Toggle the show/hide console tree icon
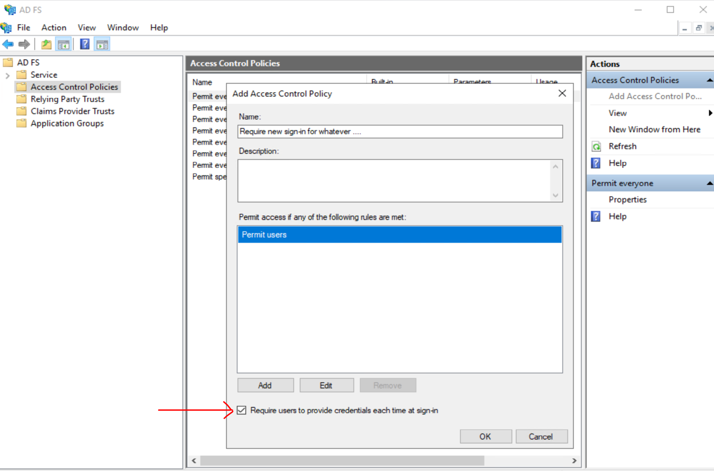The height and width of the screenshot is (471, 714). [64, 44]
